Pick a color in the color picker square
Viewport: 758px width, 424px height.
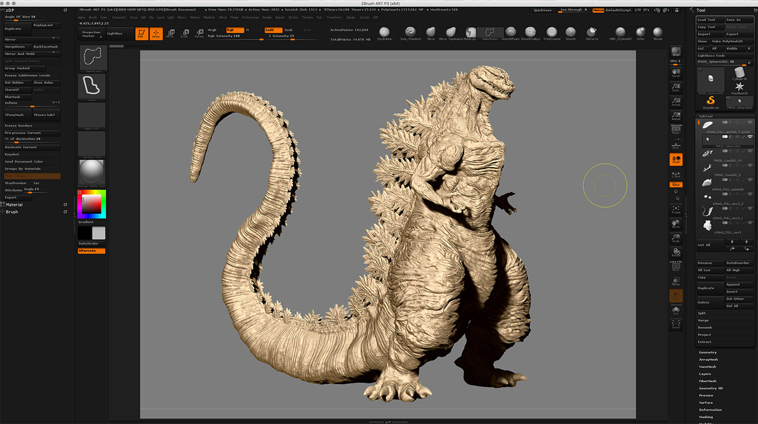[x=91, y=204]
